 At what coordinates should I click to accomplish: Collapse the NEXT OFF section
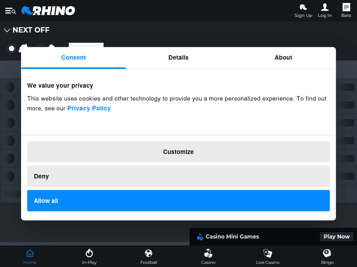pyautogui.click(x=7, y=30)
